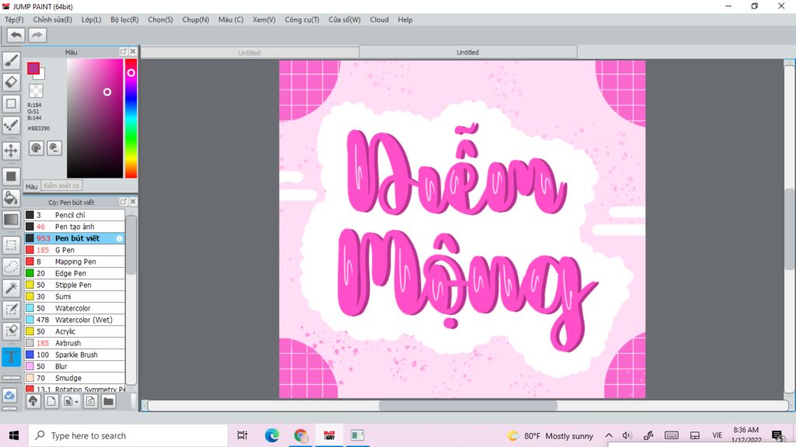Click the rainbow hue slider bar
Image resolution: width=796 pixels, height=447 pixels.
point(131,118)
